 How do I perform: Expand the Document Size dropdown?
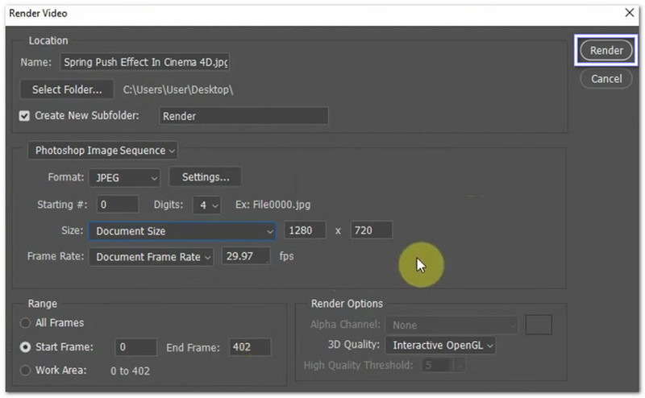tap(182, 231)
